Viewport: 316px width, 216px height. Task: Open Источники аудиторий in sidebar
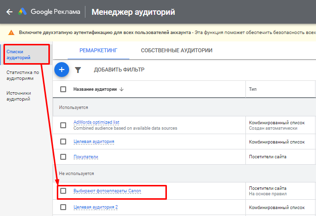19,96
